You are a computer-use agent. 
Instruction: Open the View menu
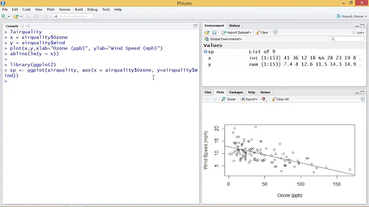[38, 9]
